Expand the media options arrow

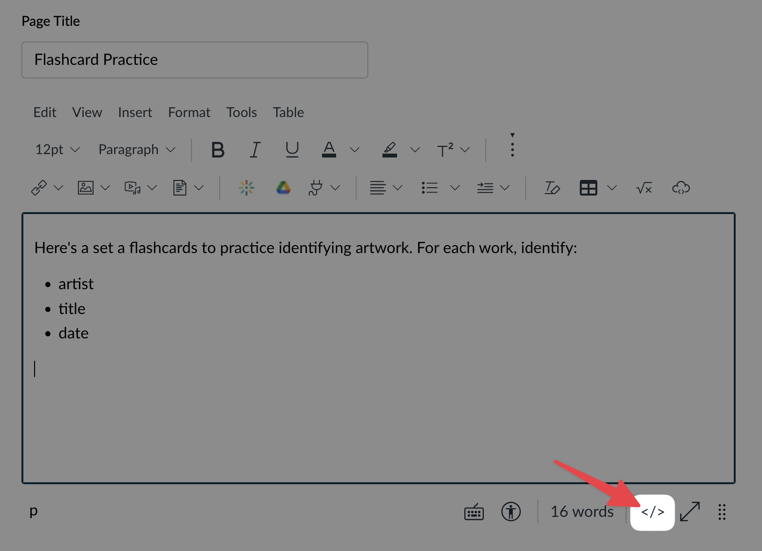click(x=152, y=188)
